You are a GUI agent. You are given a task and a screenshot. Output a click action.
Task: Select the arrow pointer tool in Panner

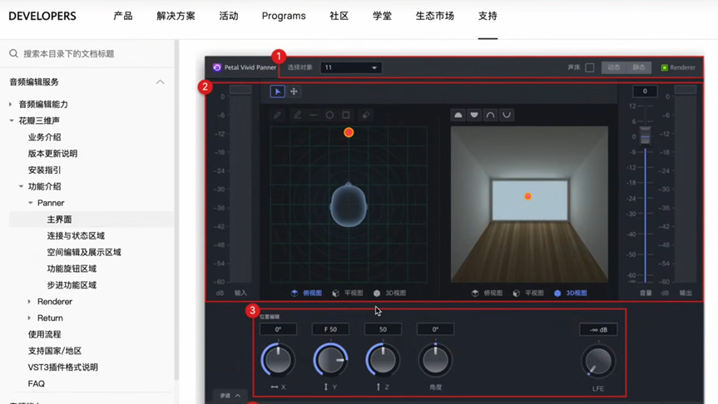point(278,91)
